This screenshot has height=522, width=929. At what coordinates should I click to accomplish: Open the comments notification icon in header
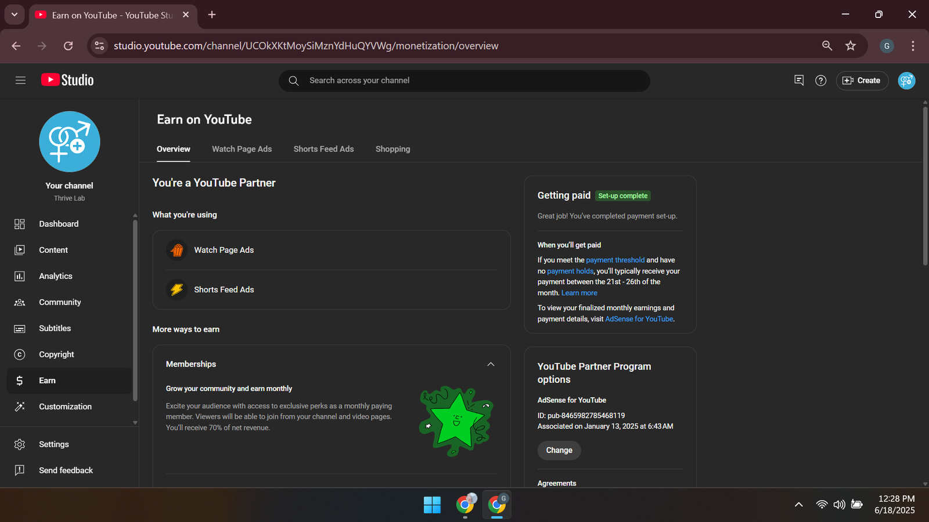click(799, 81)
